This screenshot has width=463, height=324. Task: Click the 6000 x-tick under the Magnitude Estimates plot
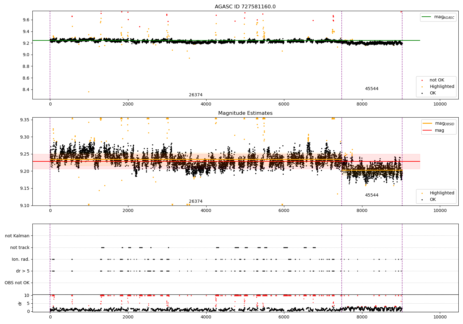click(x=284, y=211)
